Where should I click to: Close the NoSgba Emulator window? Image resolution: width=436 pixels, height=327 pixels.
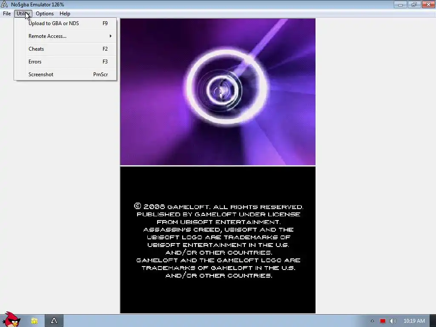[x=428, y=4]
